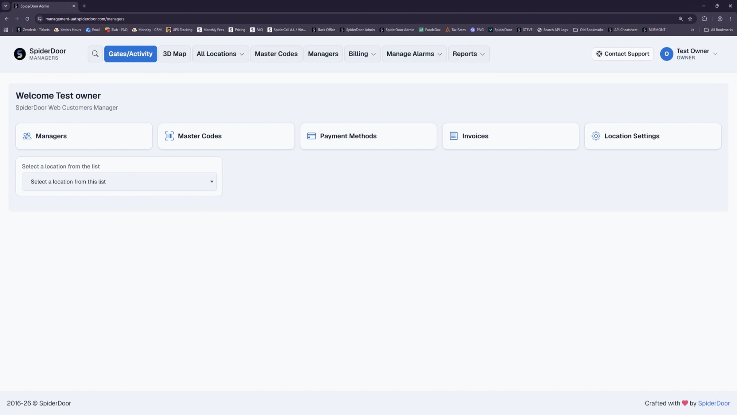Click the SpiderDoor logo icon
Screen dimensions: 737x415
[20, 54]
